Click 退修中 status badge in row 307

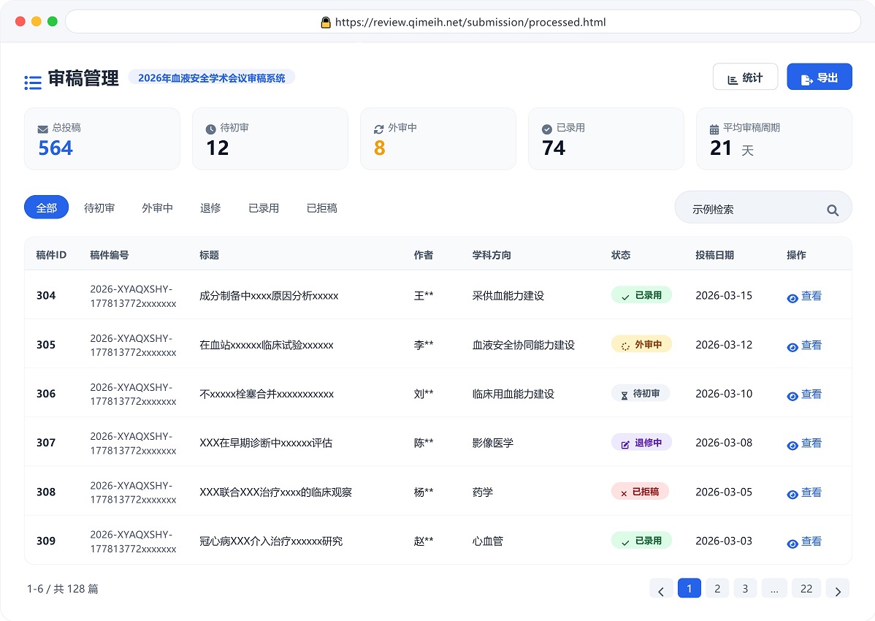click(x=641, y=443)
